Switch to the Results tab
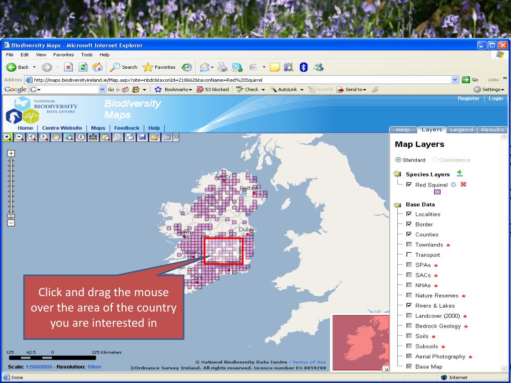This screenshot has height=383, width=511. click(x=493, y=130)
